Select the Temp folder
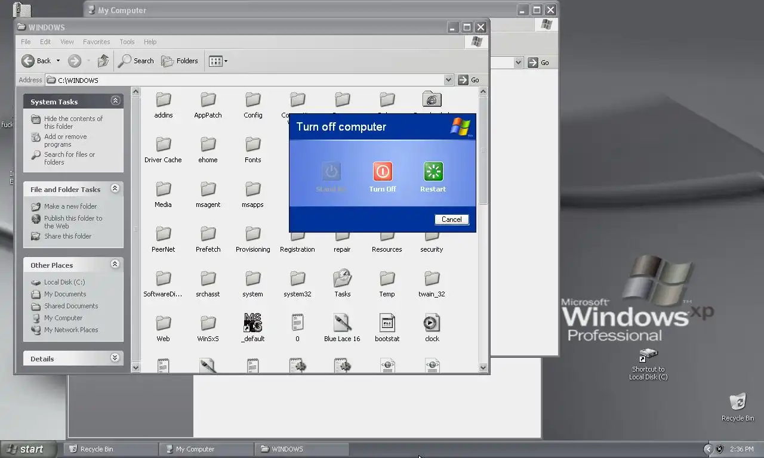Viewport: 764px width, 458px height. click(387, 278)
